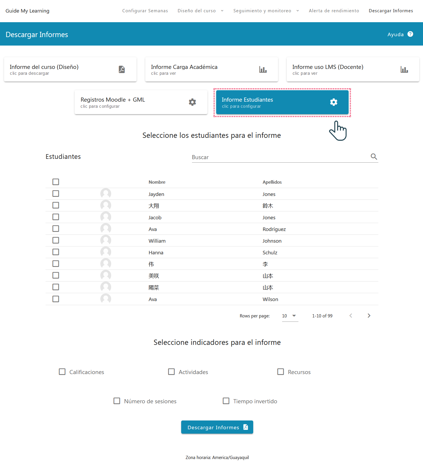
Task: Click the Guide My Learning brand link
Action: (27, 11)
